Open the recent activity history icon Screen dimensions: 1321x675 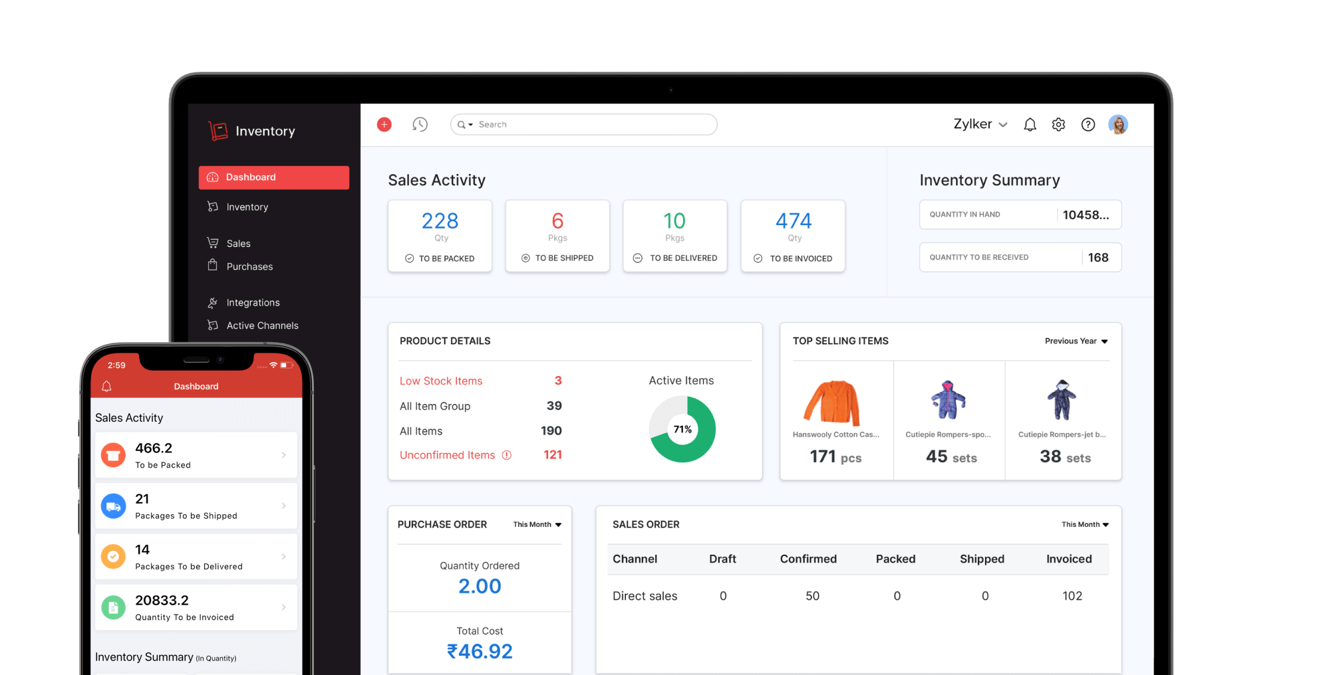click(x=420, y=124)
